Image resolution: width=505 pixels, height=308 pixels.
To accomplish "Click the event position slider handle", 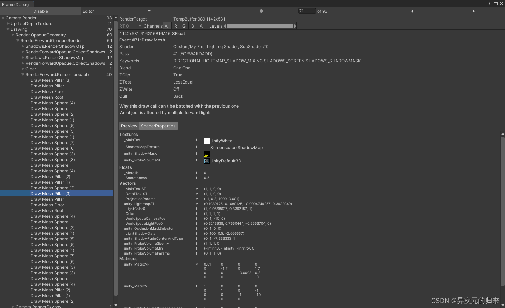I will pyautogui.click(x=261, y=11).
